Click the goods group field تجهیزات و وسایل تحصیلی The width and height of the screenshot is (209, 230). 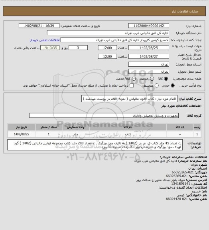104,115
